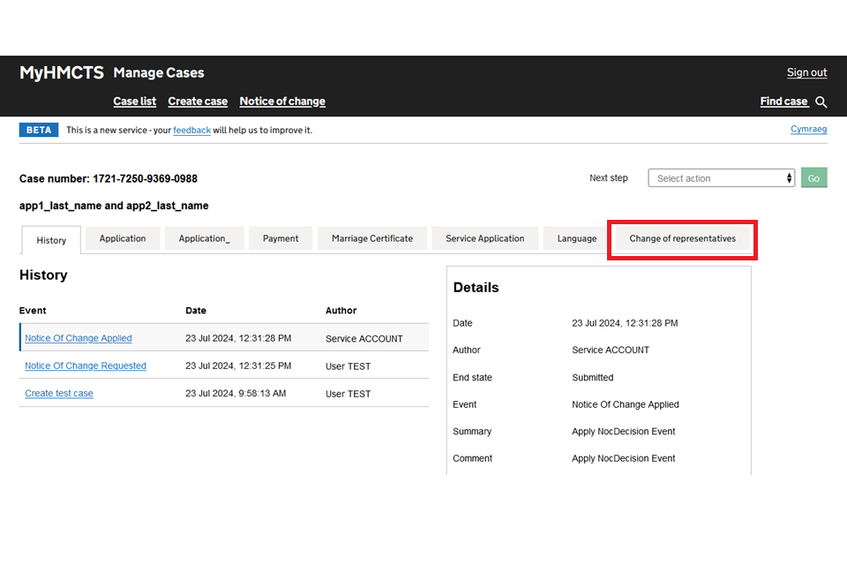Open the Marriage Certificate tab

click(x=371, y=238)
